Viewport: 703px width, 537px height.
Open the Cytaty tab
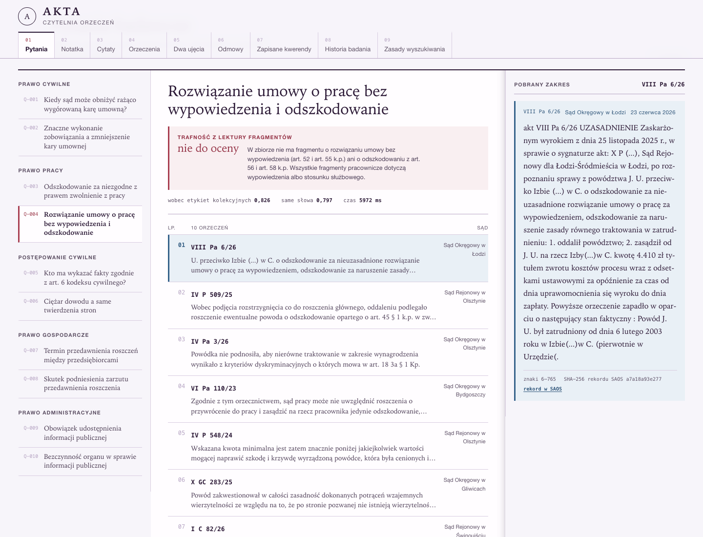[106, 45]
